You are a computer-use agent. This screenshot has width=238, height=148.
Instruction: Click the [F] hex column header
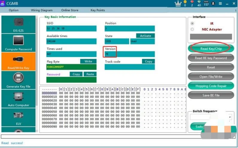[138, 89]
